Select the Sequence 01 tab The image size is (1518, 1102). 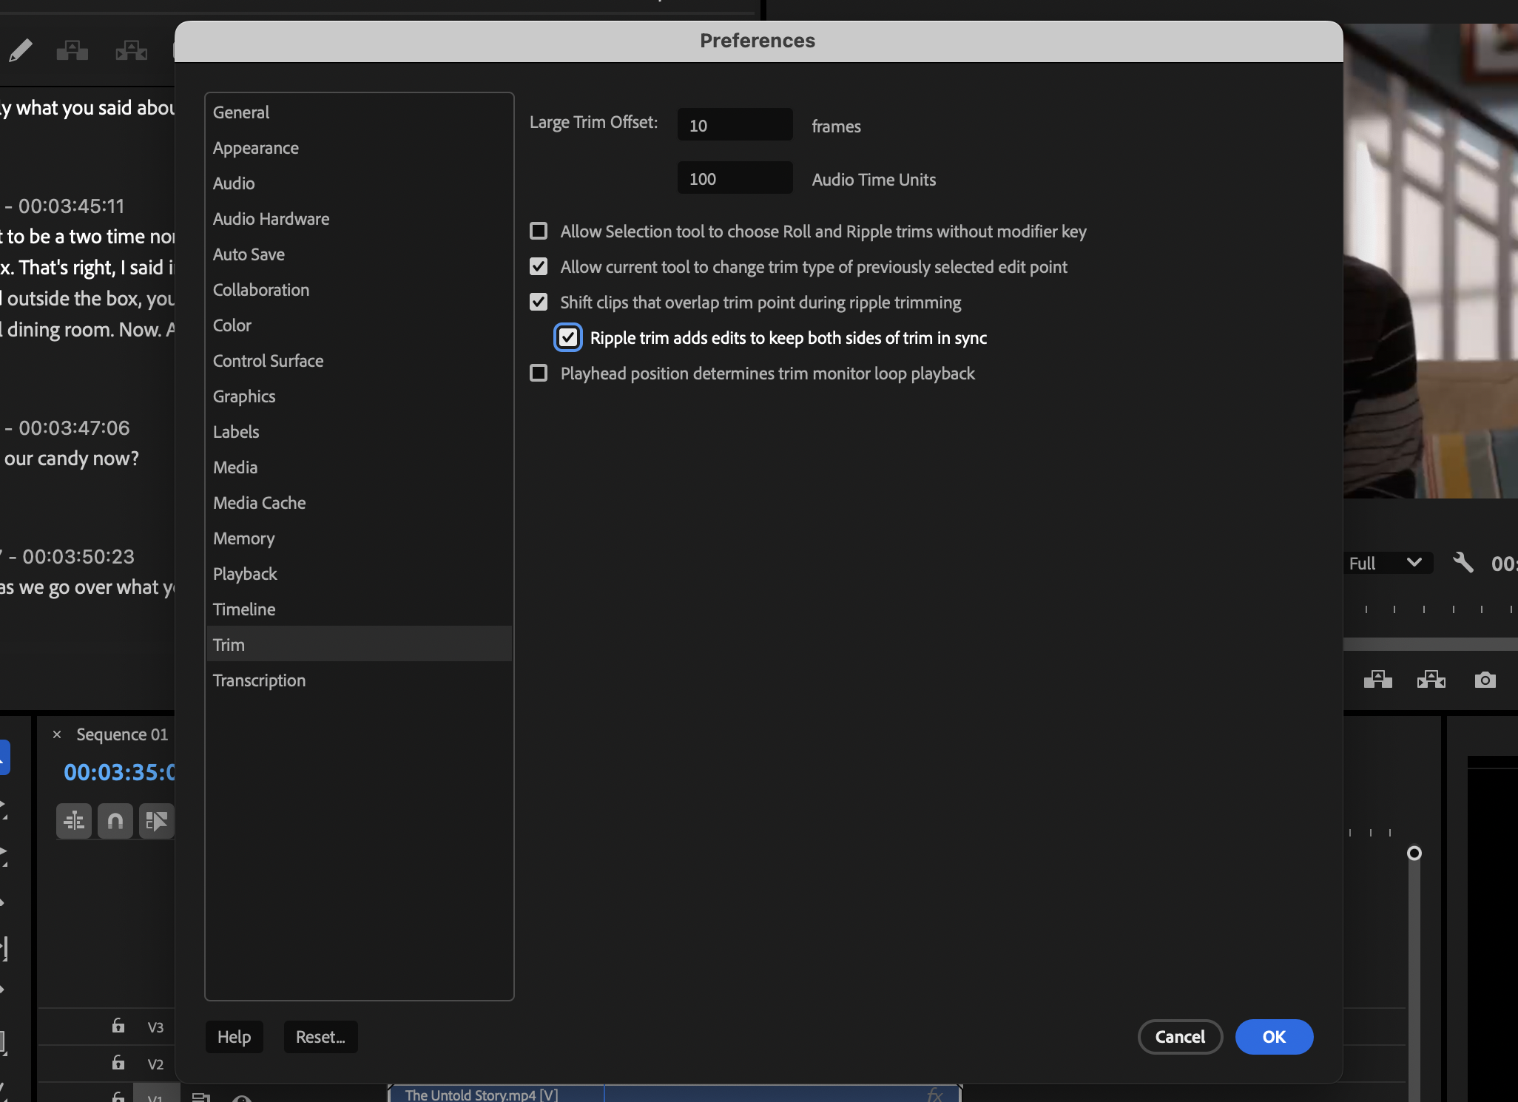pyautogui.click(x=121, y=734)
